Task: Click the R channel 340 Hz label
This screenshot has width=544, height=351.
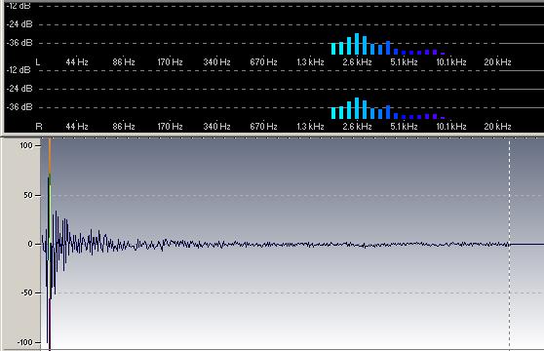Action: (x=216, y=127)
